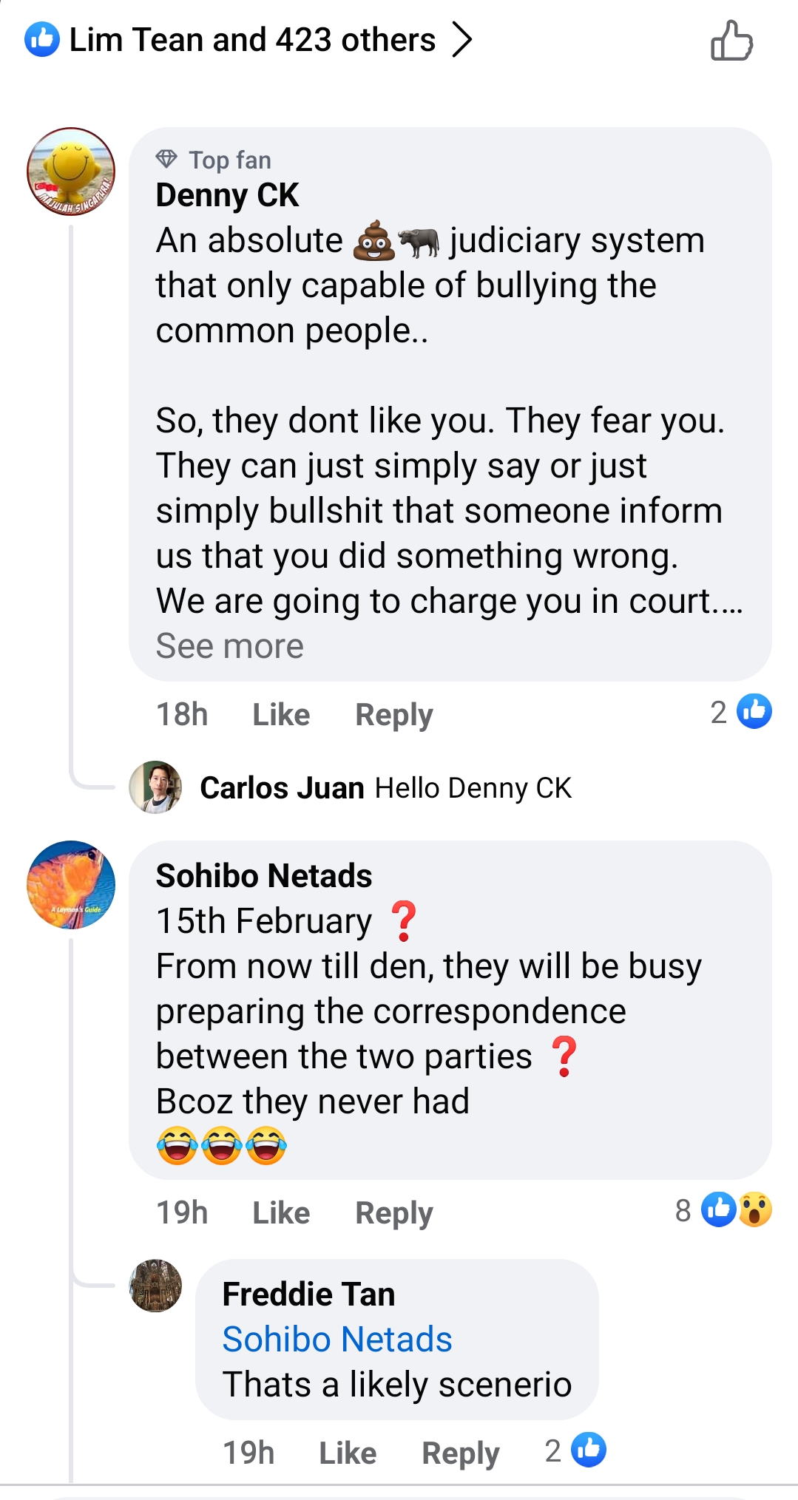The height and width of the screenshot is (1500, 798).
Task: Expand Carlos Juan's reply thread
Action: pos(385,788)
